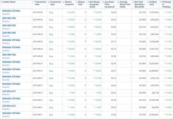Click green arrow beside 600 in Shares Acquired column
The height and width of the screenshot is (119, 173).
click(71, 93)
